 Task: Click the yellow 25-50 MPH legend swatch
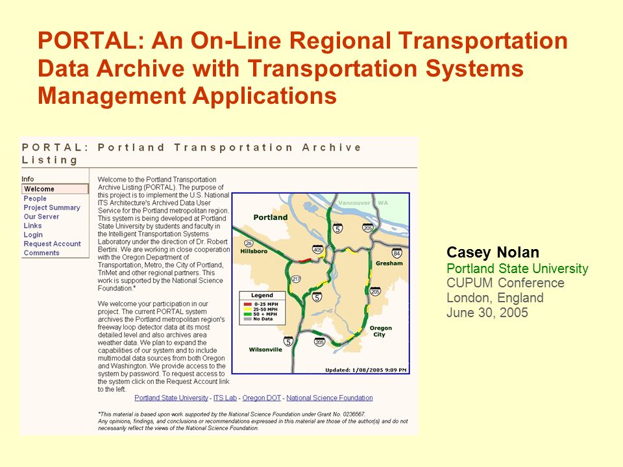(248, 309)
